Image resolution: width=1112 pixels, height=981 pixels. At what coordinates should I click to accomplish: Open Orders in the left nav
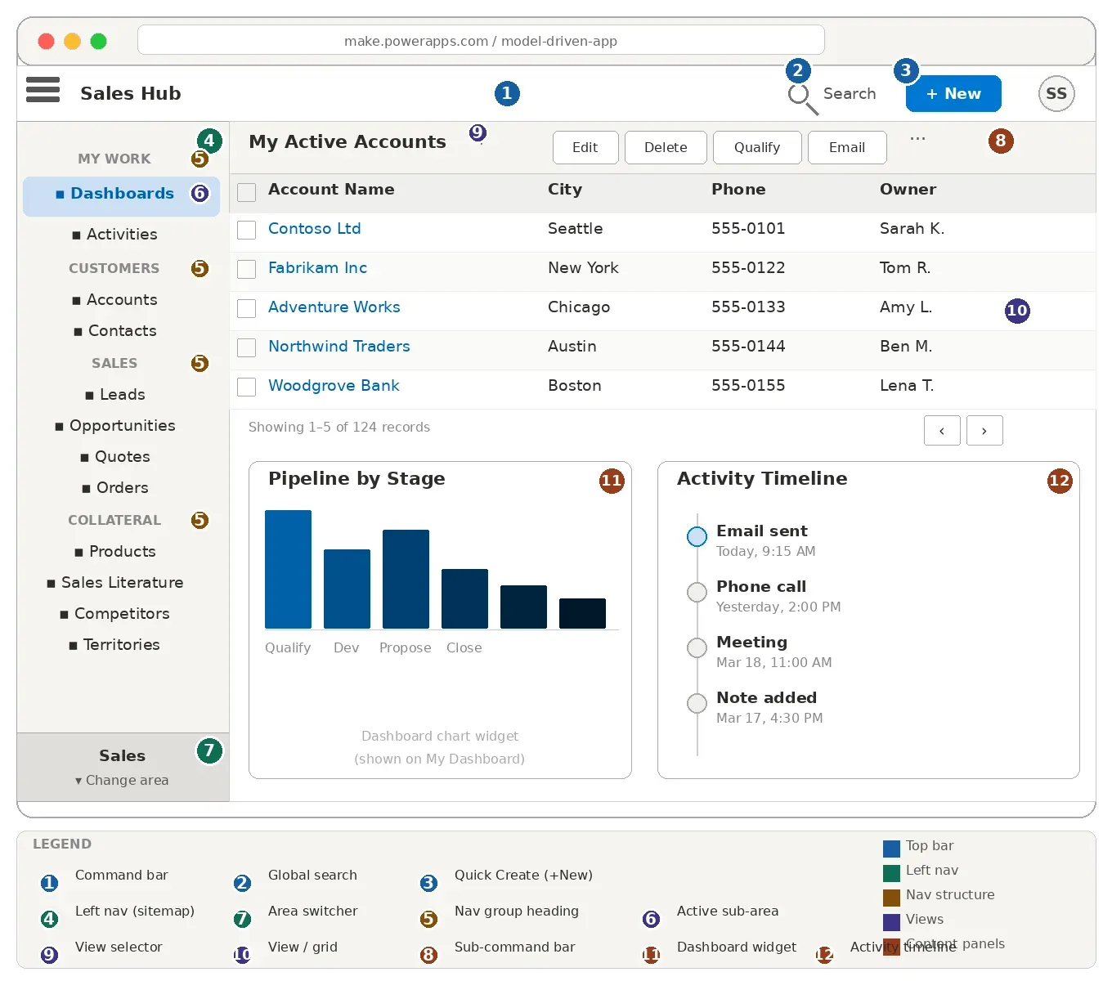[115, 488]
